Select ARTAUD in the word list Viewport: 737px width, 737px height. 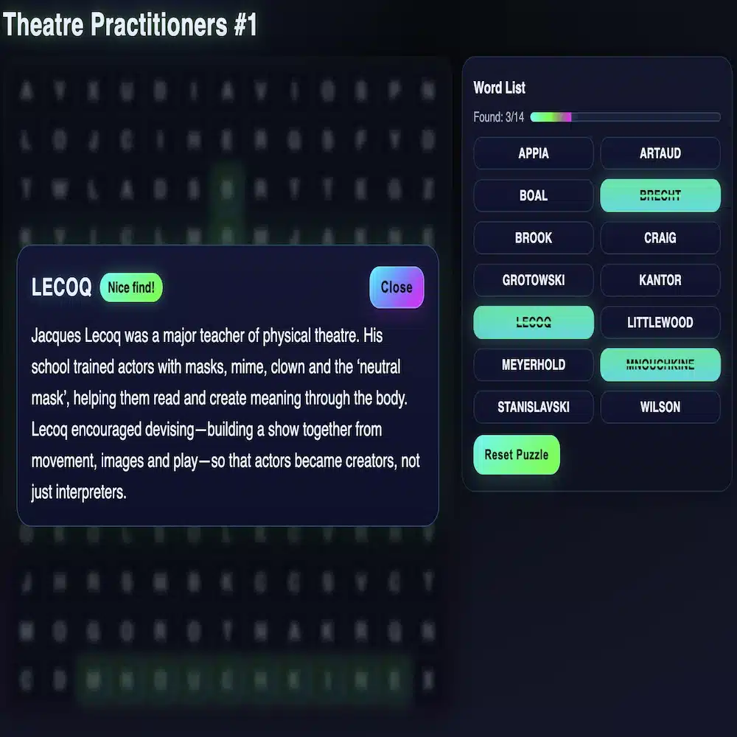click(660, 153)
